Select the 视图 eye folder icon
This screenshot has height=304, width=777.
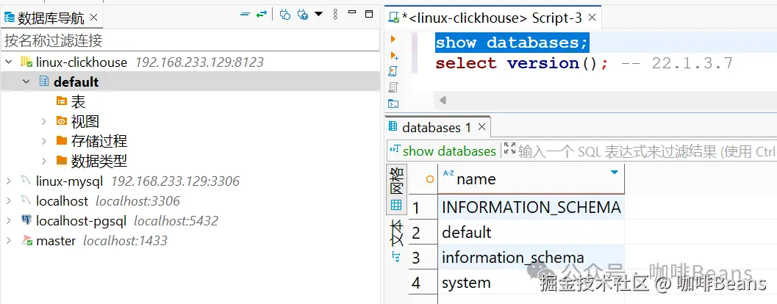click(x=62, y=121)
